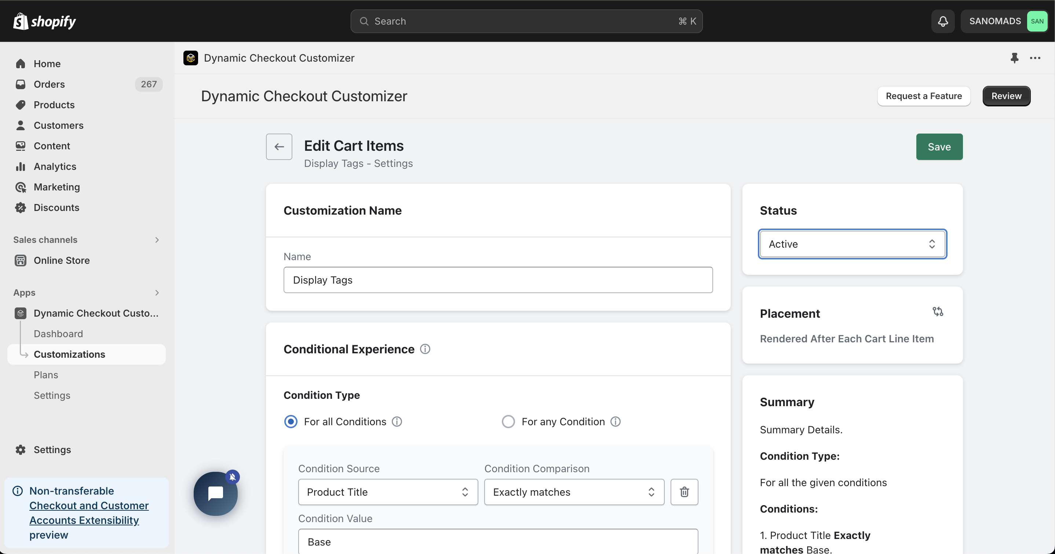Click the Review button
1055x554 pixels.
(x=1006, y=96)
